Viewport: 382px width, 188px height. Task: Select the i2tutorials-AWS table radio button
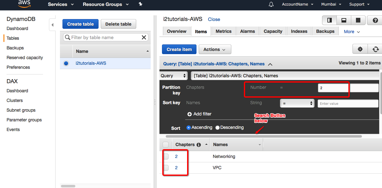(x=66, y=63)
